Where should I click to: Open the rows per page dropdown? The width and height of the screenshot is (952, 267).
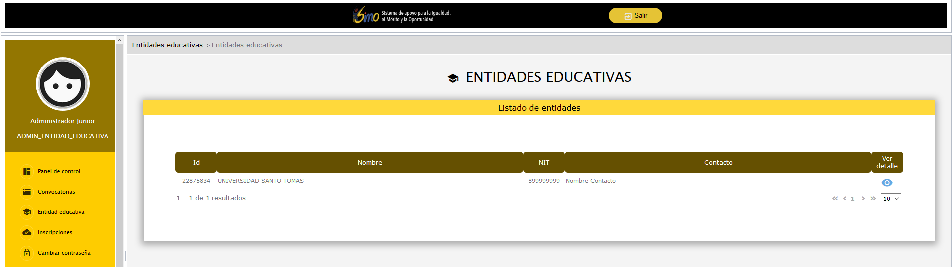[x=891, y=199]
